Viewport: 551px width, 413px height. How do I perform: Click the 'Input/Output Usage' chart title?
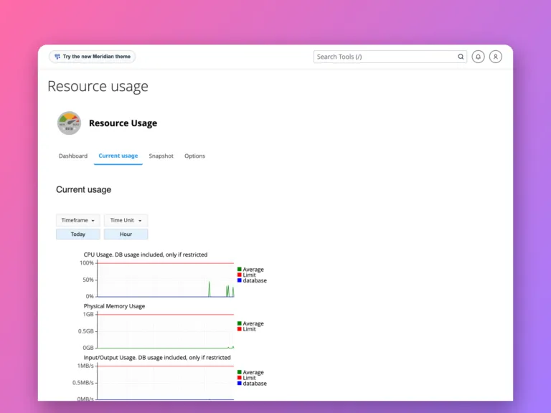[157, 358]
